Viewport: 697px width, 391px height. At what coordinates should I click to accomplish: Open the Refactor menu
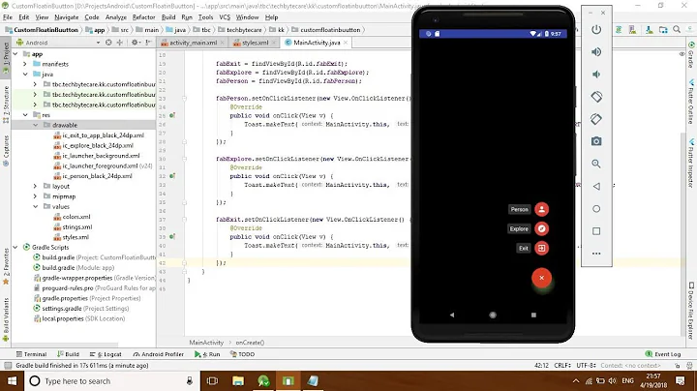pos(143,17)
